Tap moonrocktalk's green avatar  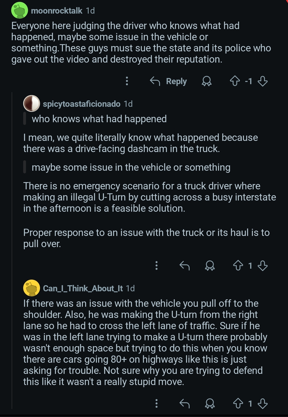(x=19, y=11)
